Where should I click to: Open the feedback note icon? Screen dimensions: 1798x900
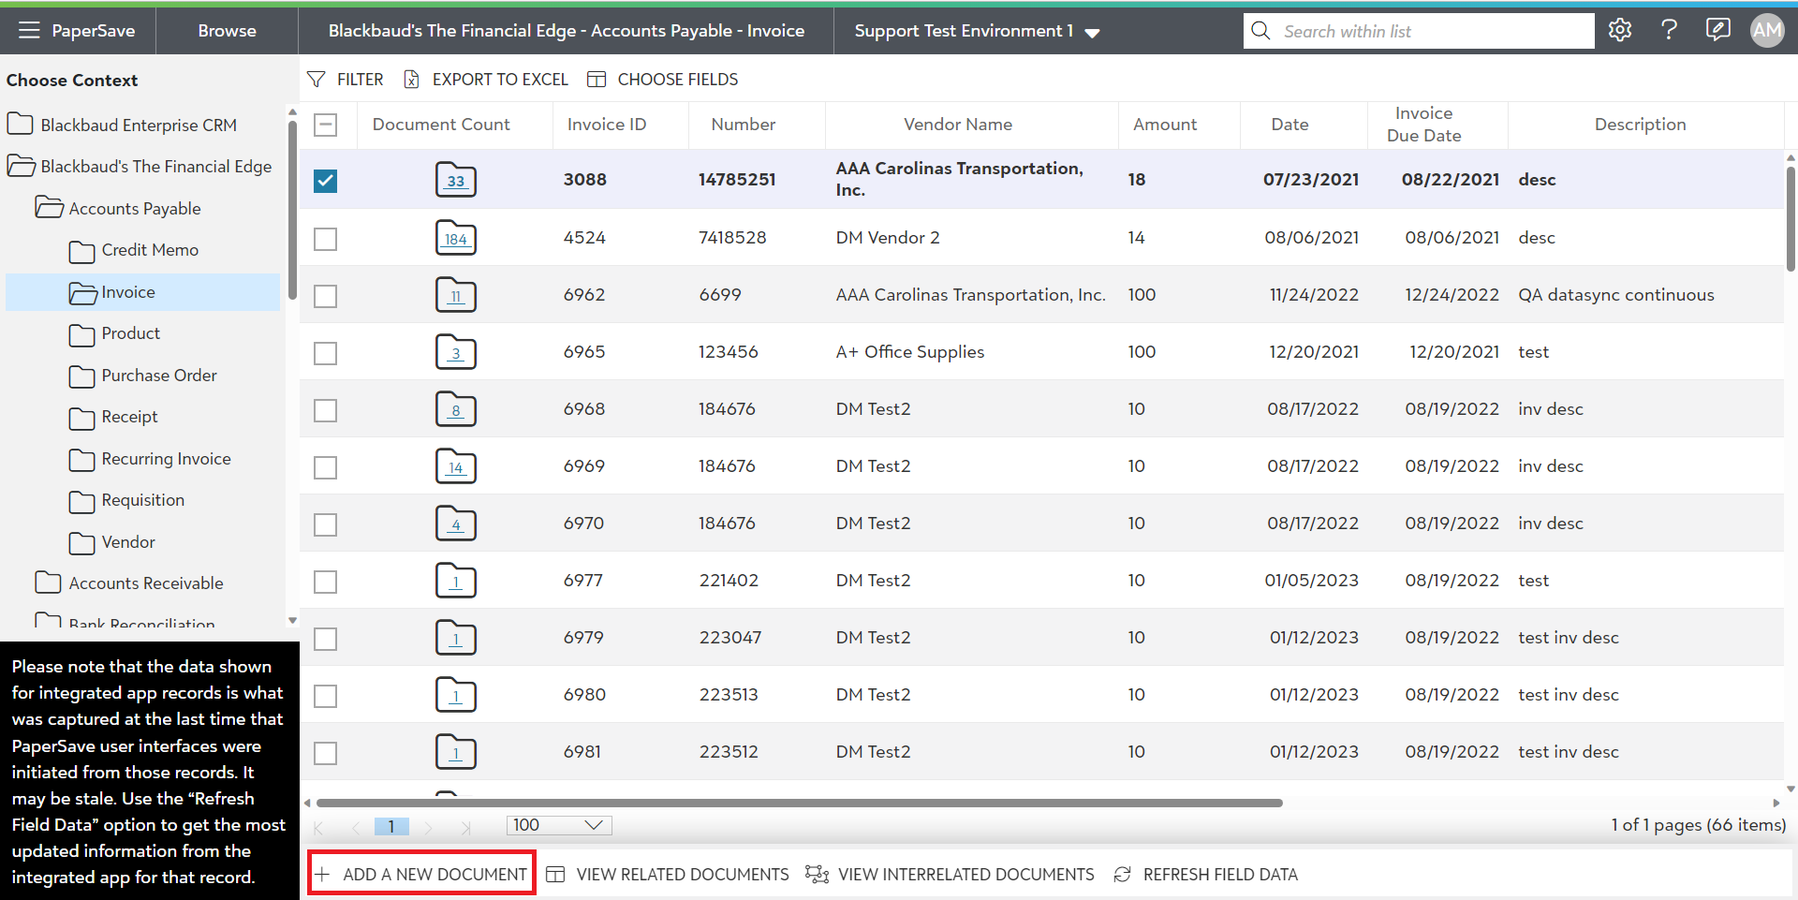point(1717,30)
